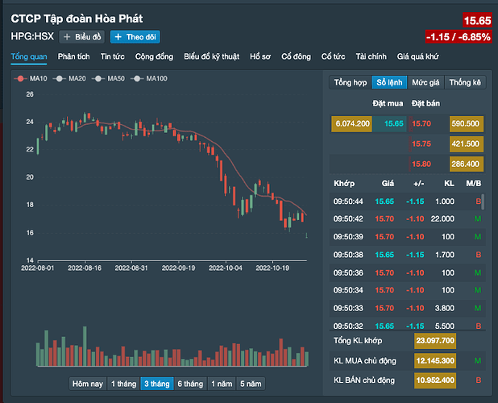The height and width of the screenshot is (403, 498).
Task: Select the Tổng hợp order panel tab
Action: (351, 82)
